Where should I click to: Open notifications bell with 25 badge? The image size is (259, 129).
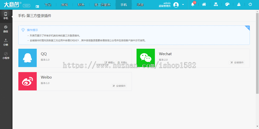point(193,4)
